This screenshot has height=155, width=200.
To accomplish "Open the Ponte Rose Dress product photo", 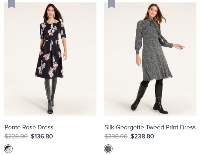I will point(50,59).
